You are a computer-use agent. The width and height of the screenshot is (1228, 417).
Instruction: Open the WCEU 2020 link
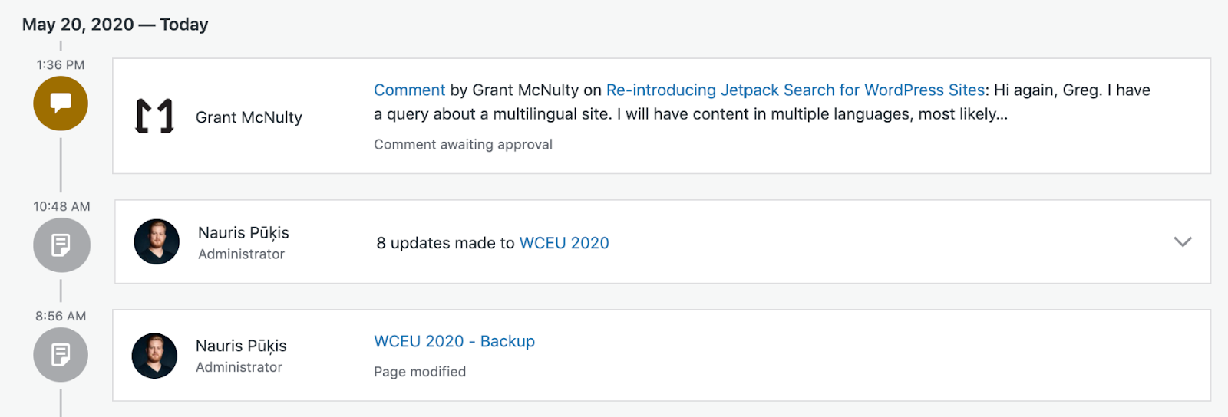pos(564,243)
